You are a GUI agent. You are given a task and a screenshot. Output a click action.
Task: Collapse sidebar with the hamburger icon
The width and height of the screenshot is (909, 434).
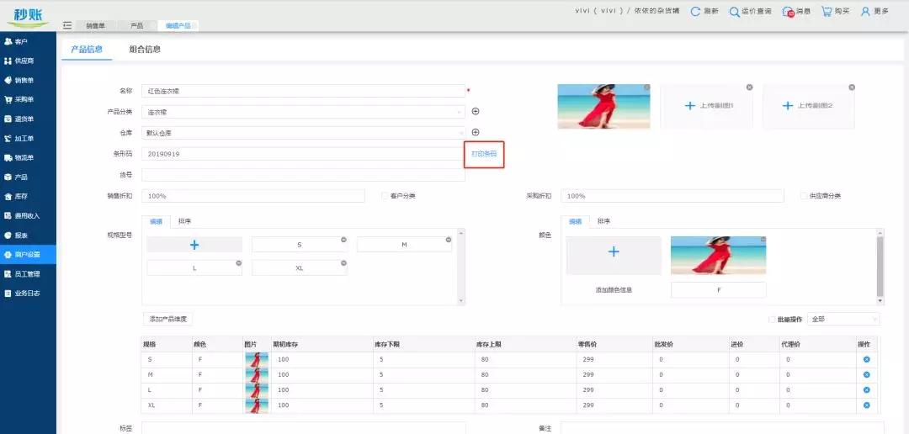(67, 25)
